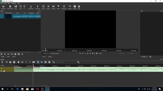Image resolution: width=163 pixels, height=91 pixels.
Task: Open the File menu
Action: coord(2,3)
